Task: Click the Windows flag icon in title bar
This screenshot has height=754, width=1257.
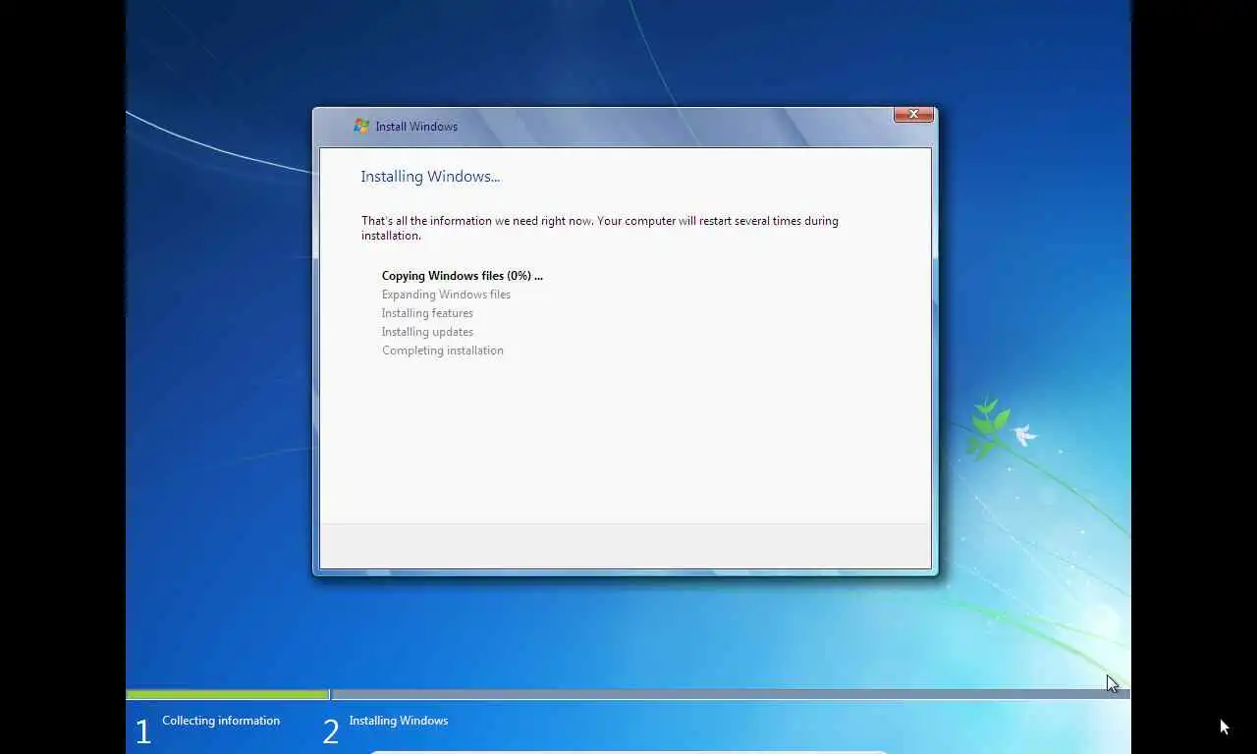Action: tap(361, 126)
